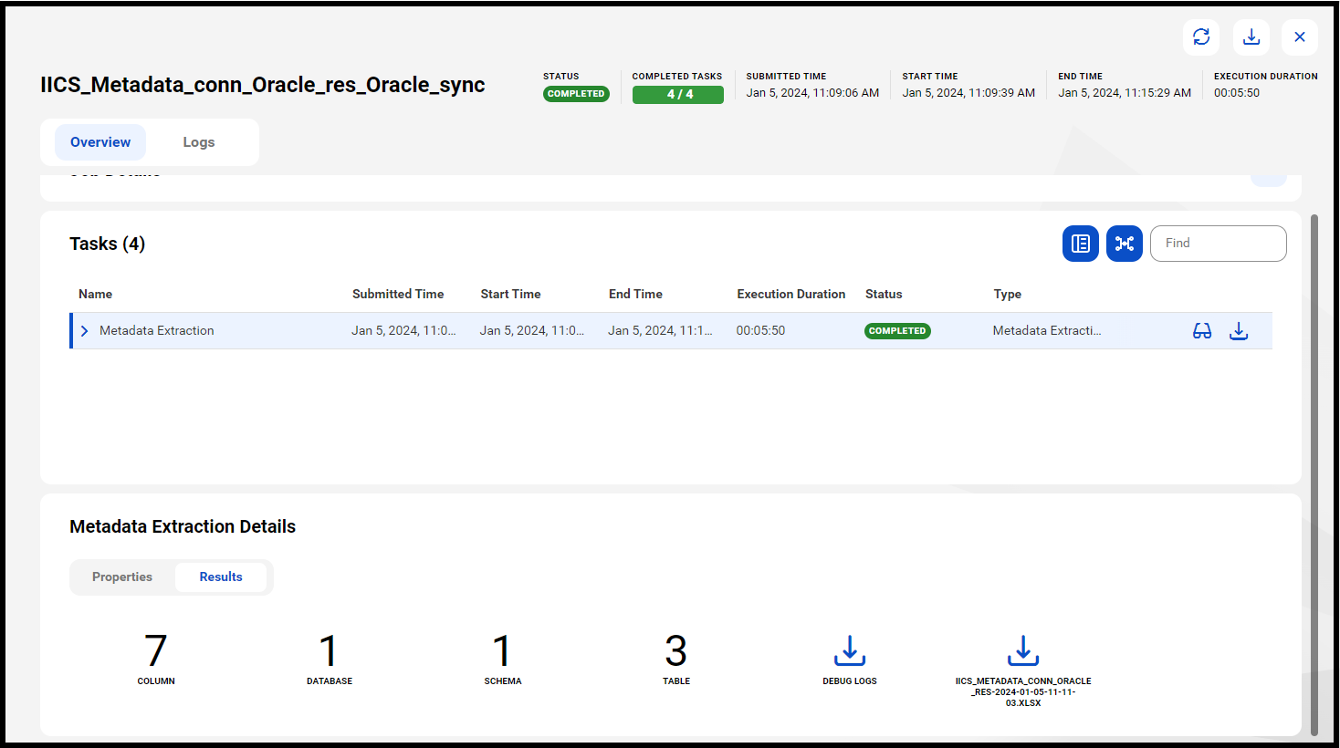Click the 00:05:50 duration in task row
1340x748 pixels.
pos(761,331)
